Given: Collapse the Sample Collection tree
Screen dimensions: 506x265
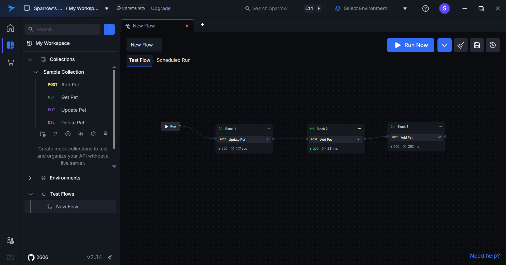Looking at the screenshot, I should (x=36, y=72).
